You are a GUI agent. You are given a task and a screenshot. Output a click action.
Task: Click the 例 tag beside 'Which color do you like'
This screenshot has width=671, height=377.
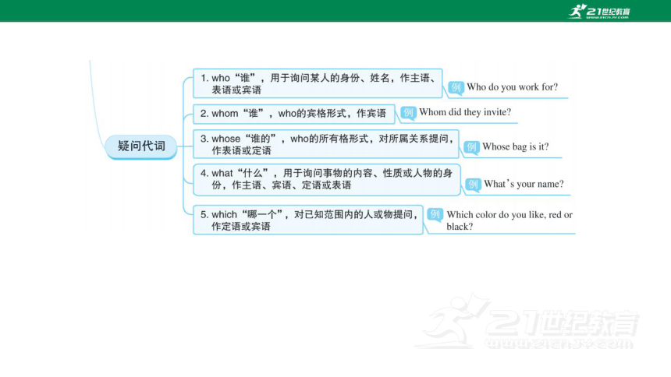435,214
